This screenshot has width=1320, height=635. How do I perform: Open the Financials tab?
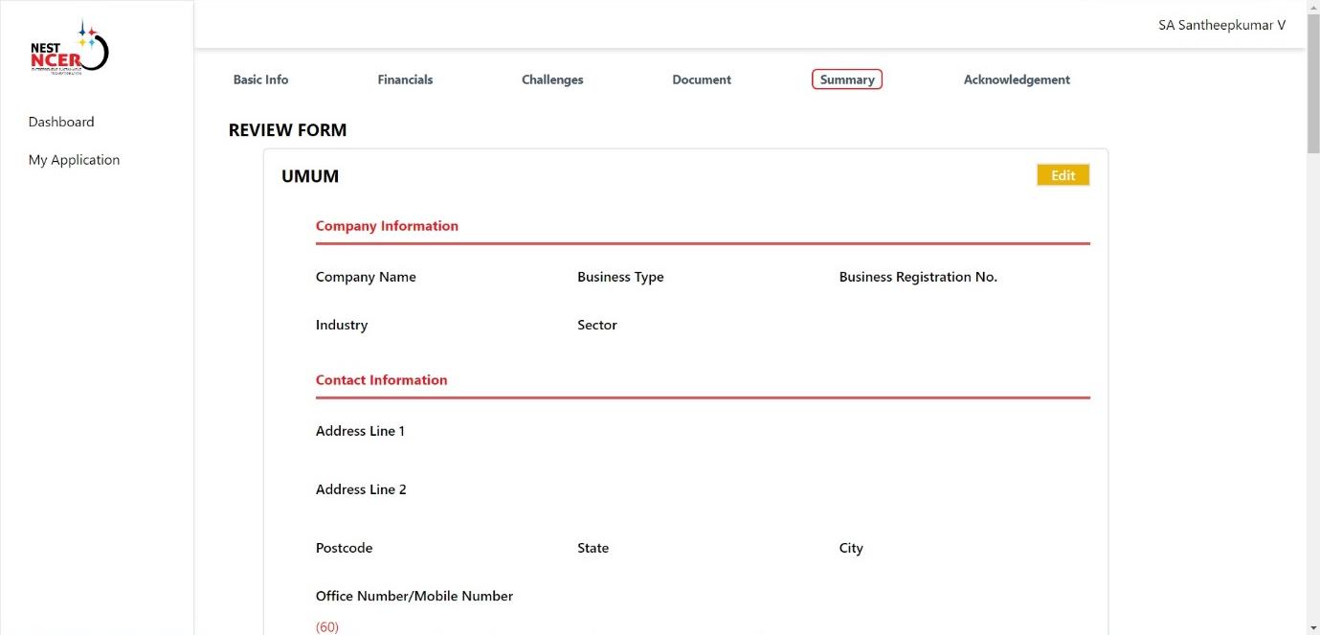[405, 79]
